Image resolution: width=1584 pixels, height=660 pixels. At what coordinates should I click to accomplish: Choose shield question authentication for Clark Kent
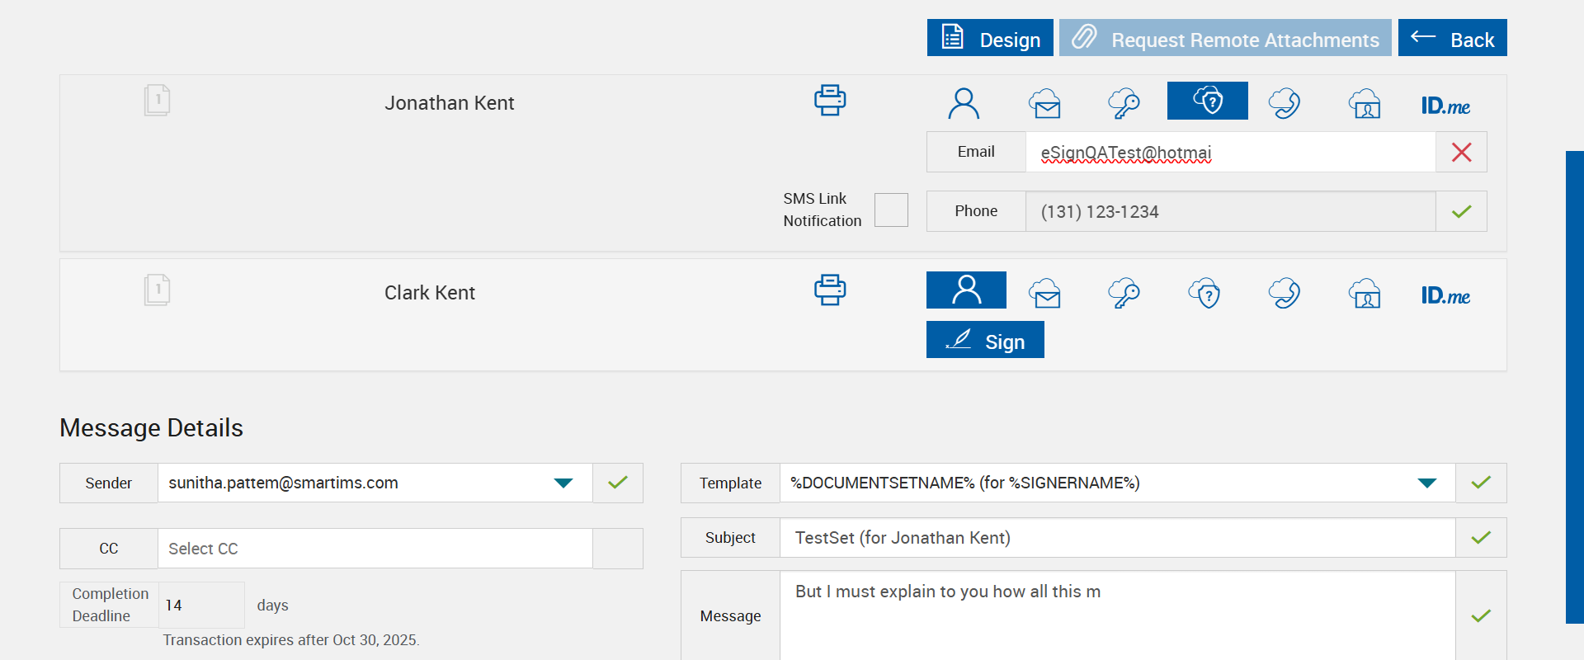coord(1205,293)
